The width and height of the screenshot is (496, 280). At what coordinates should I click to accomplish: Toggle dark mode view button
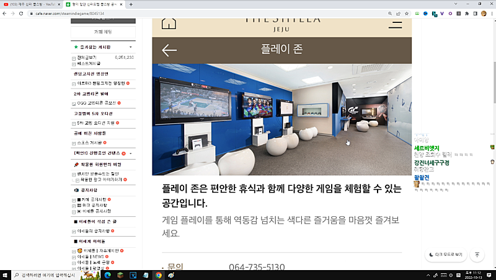446,255
